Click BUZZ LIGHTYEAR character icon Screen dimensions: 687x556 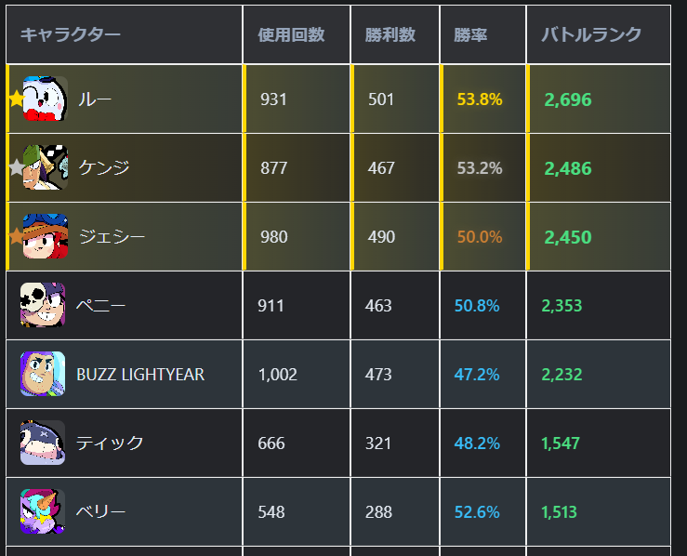[43, 374]
